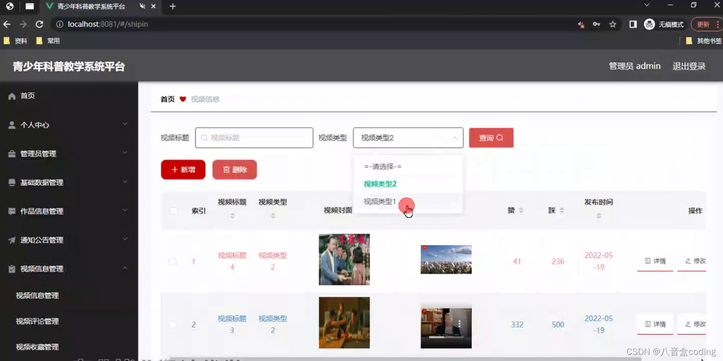Tick the select-all checkbox in the table header

pos(173,210)
